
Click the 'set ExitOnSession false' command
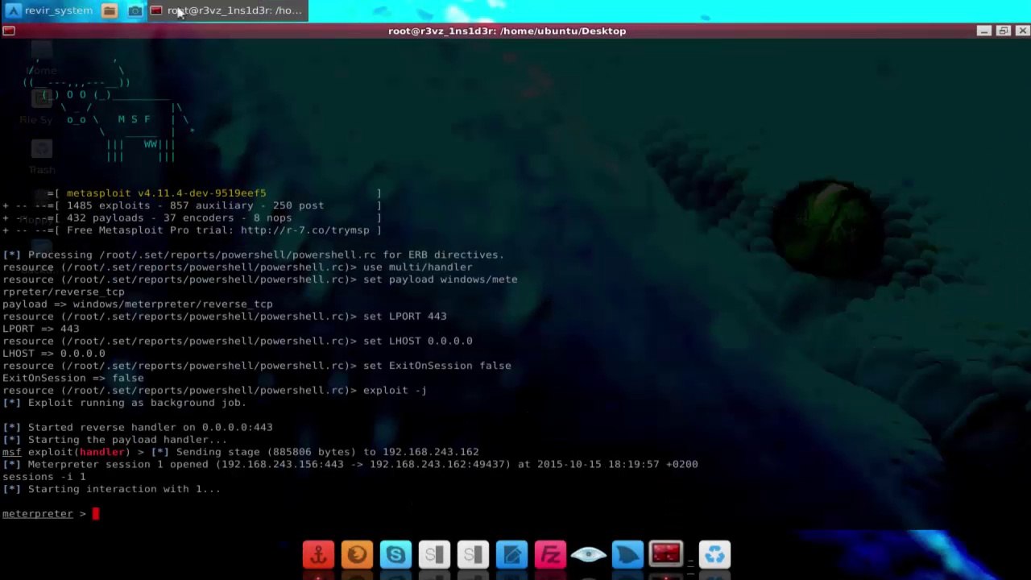(437, 366)
